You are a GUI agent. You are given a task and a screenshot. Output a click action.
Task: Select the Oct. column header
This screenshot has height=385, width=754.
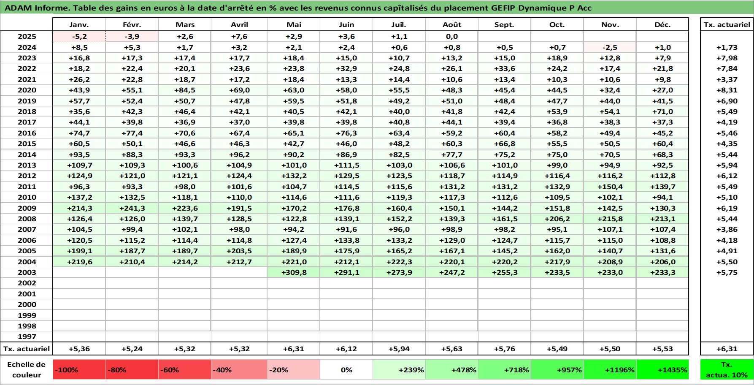tap(557, 24)
